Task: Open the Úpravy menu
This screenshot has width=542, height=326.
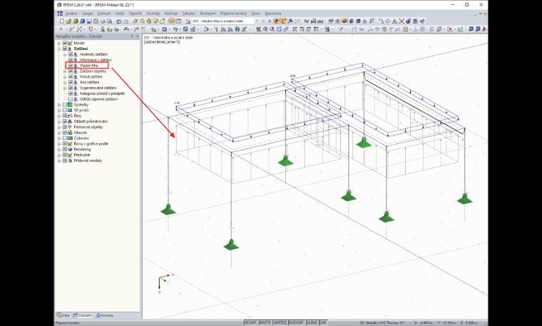Action: coord(88,14)
